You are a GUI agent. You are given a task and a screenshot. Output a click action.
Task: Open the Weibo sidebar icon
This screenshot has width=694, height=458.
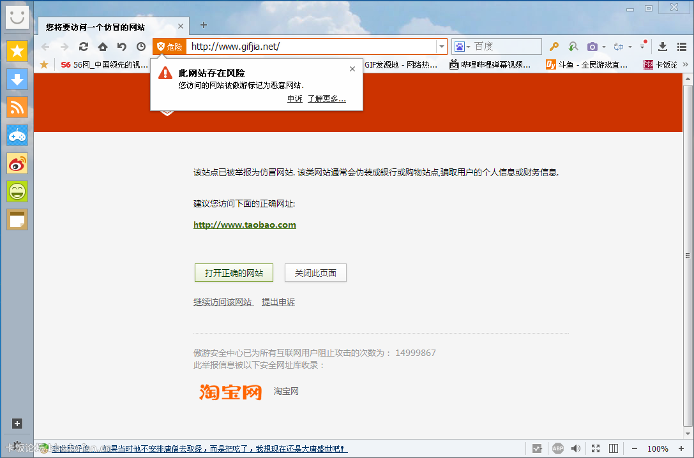coord(17,163)
